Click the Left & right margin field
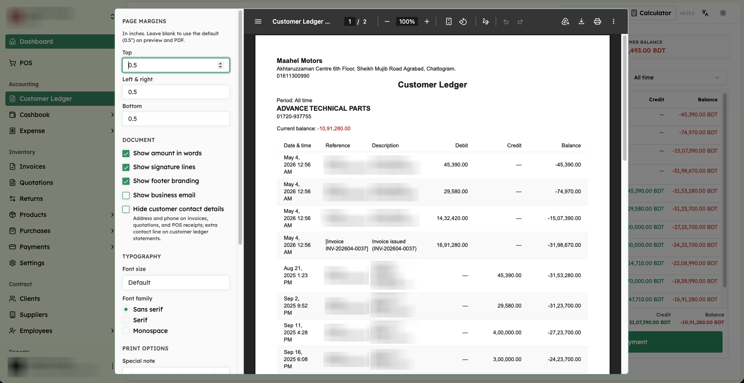The width and height of the screenshot is (744, 383). [176, 92]
